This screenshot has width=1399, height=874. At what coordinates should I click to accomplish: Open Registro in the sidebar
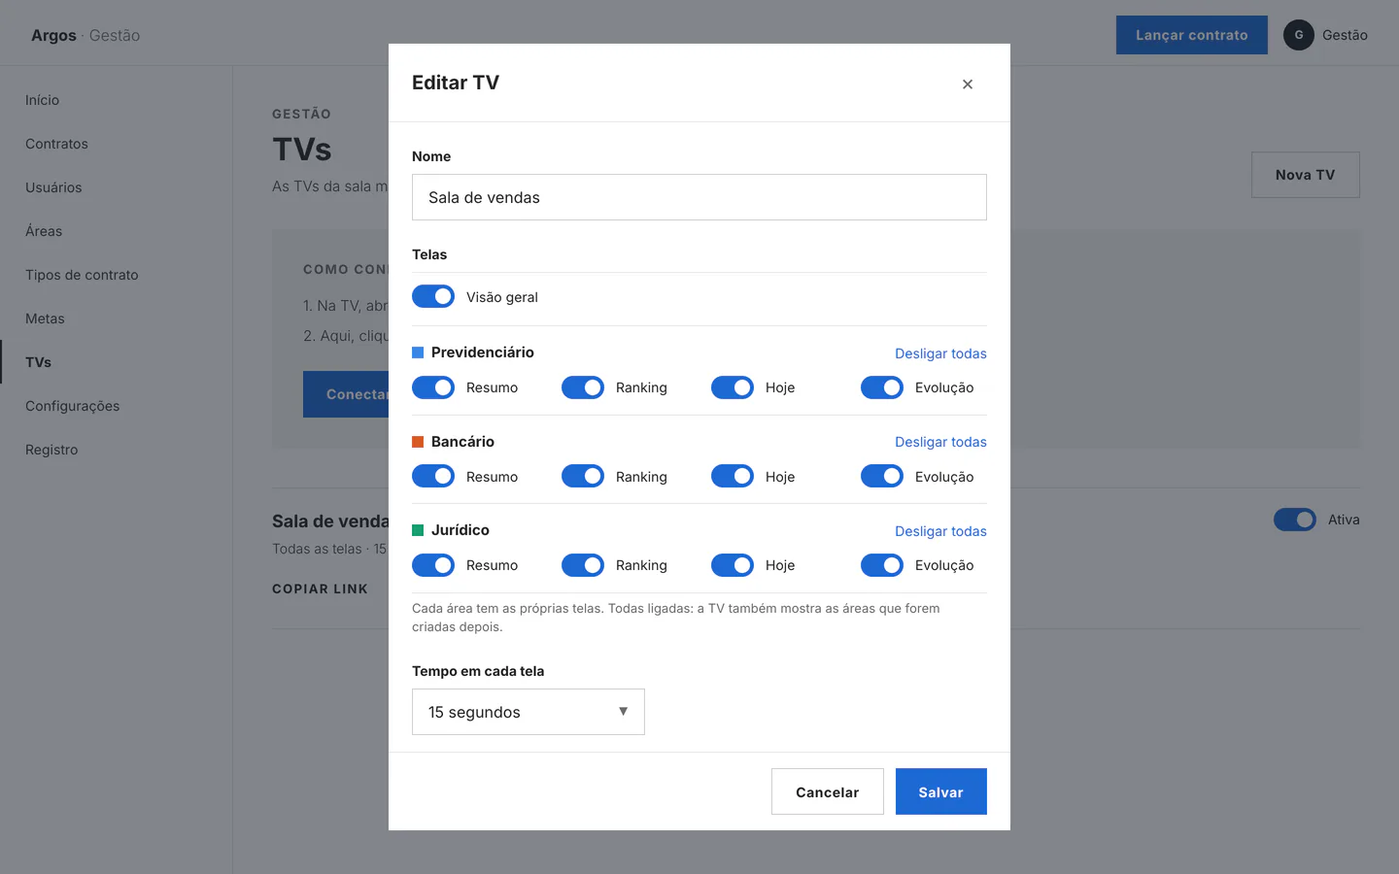pos(51,450)
